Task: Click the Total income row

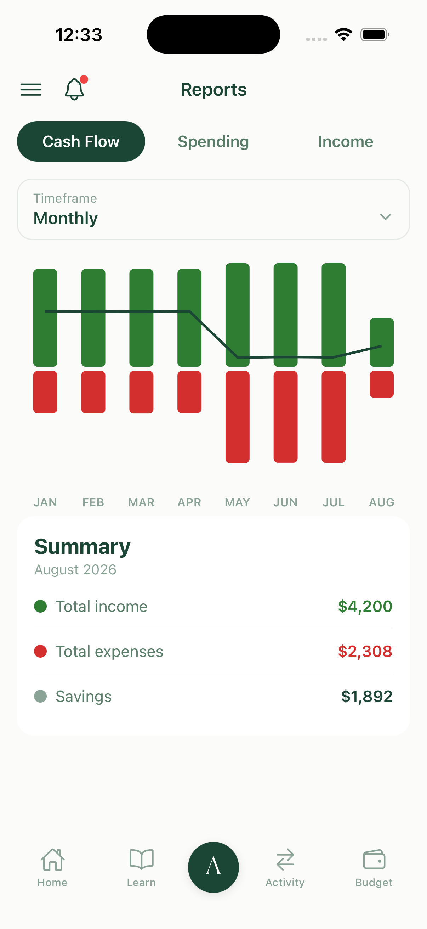Action: [x=213, y=606]
